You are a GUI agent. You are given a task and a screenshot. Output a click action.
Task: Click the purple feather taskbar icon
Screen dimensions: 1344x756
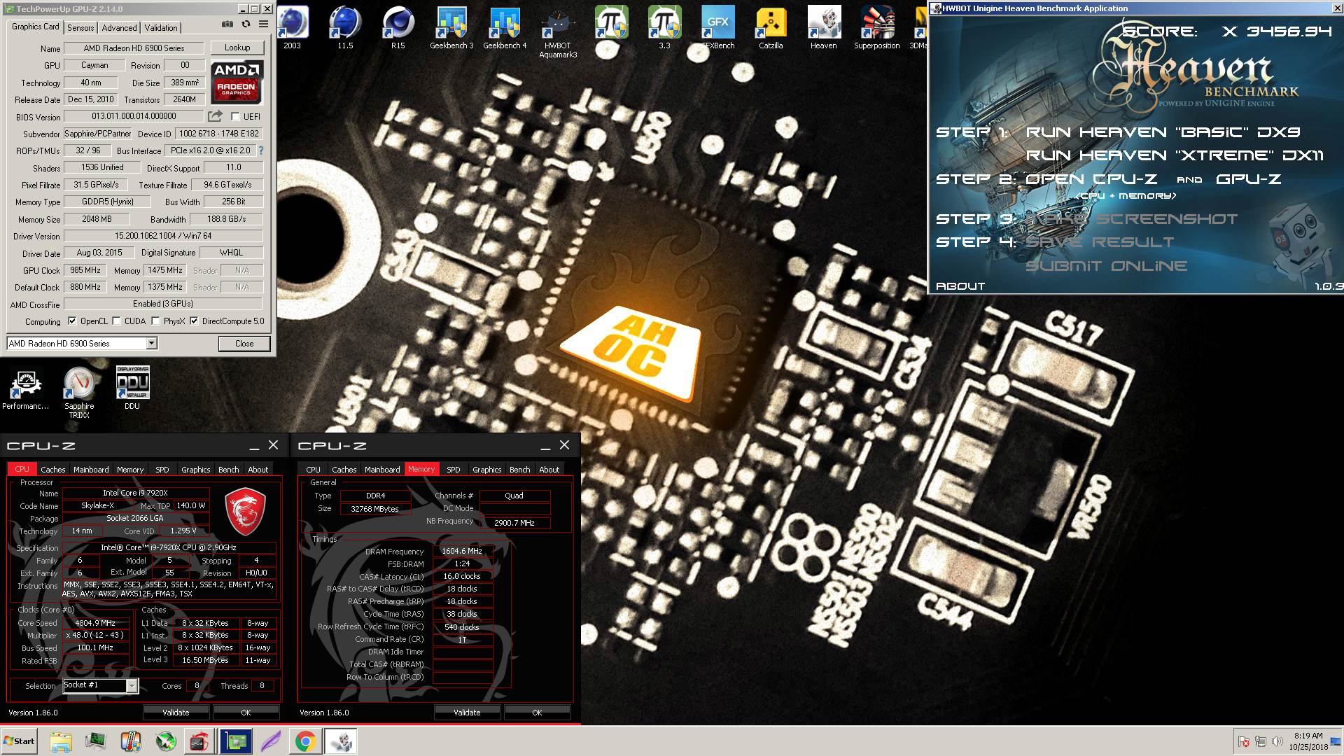[x=270, y=741]
